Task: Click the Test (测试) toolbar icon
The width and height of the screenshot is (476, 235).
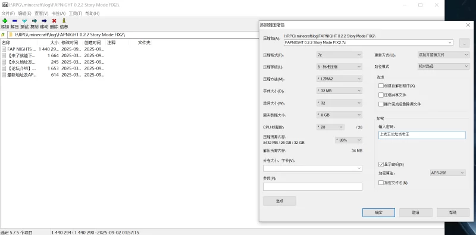Action: (x=24, y=21)
